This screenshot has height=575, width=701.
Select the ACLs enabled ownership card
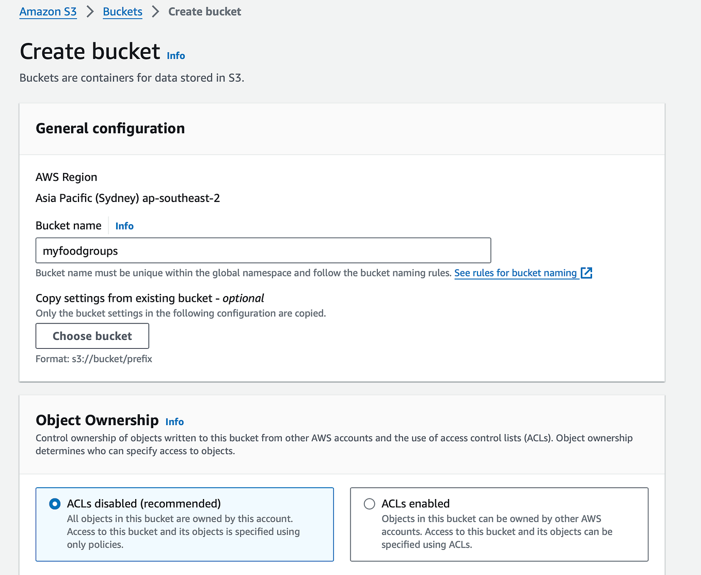point(499,524)
